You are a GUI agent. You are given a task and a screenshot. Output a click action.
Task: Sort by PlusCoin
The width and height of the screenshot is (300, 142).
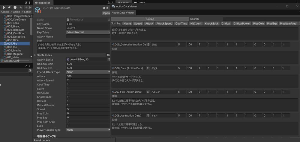click(259, 23)
